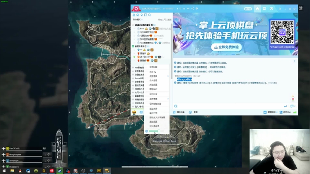310x174 pixels.
Task: Click the gamepad icon in YY header
Action: pos(271,9)
